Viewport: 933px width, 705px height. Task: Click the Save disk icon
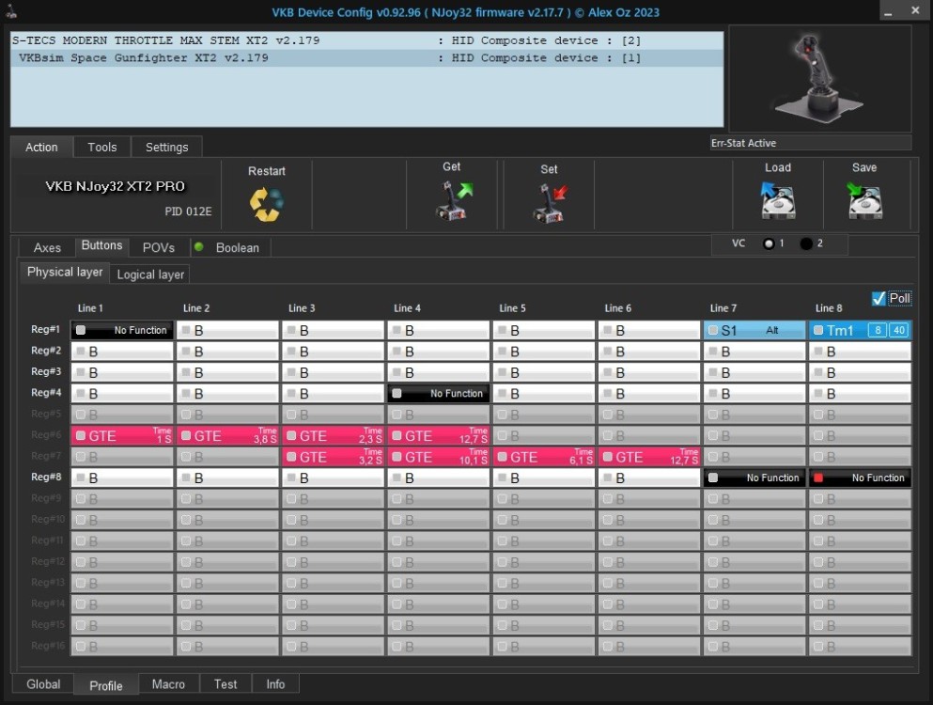pos(864,200)
